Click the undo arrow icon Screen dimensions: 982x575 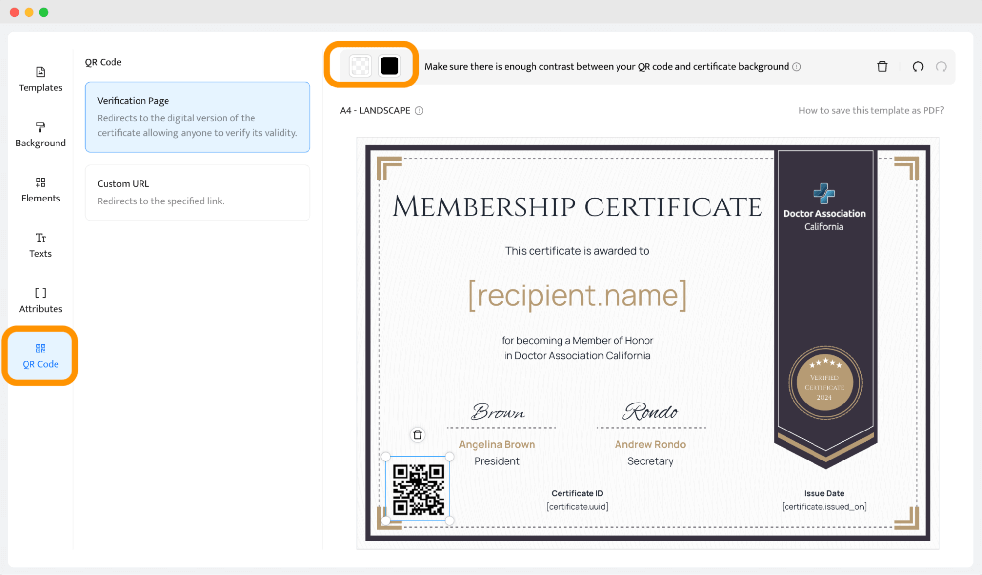pos(918,66)
